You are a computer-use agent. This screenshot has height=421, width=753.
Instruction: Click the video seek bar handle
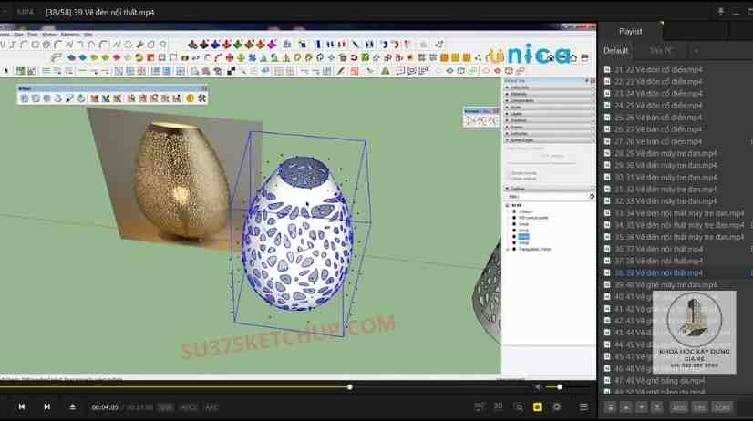tap(350, 387)
